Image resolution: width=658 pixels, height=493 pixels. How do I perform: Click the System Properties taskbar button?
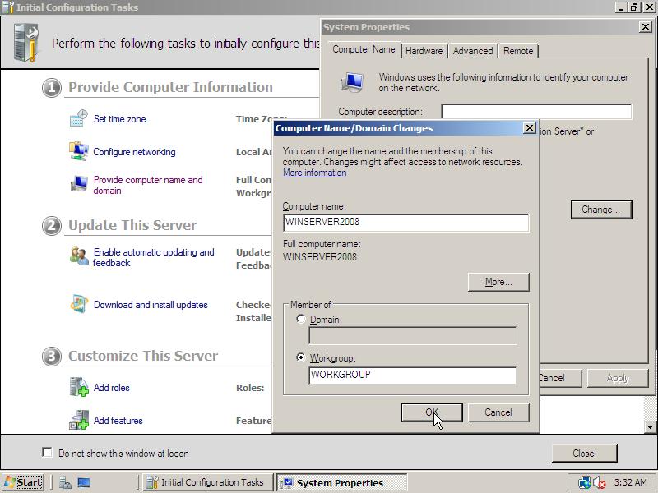click(341, 482)
